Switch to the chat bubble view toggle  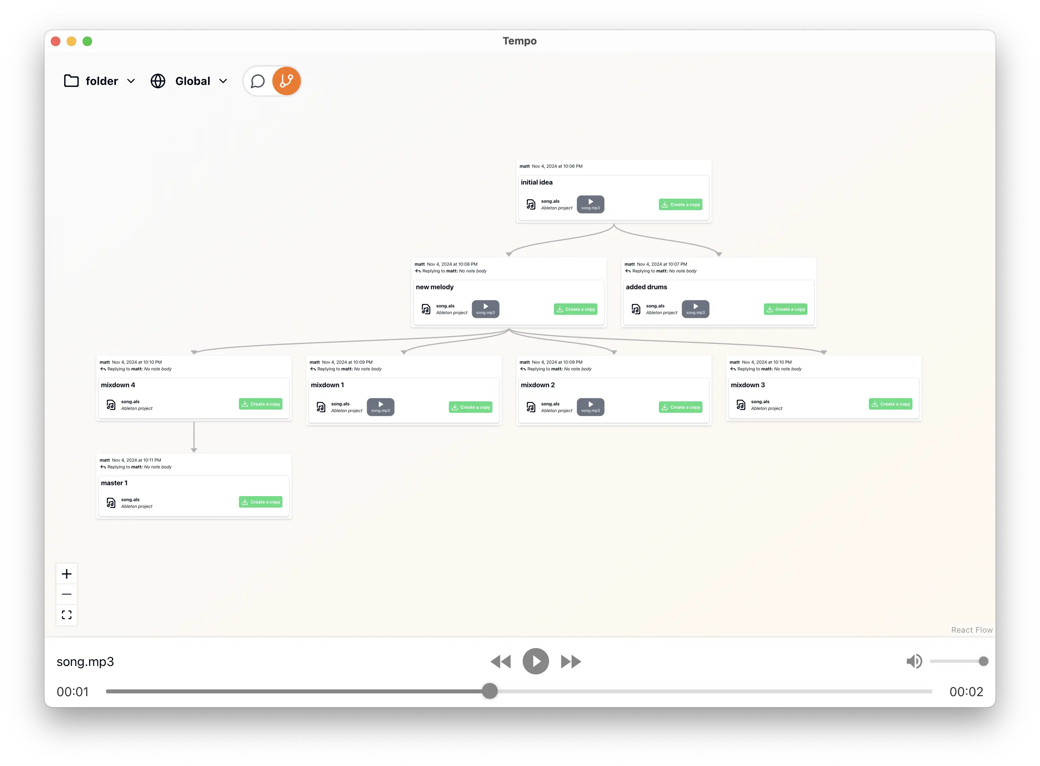click(x=258, y=81)
